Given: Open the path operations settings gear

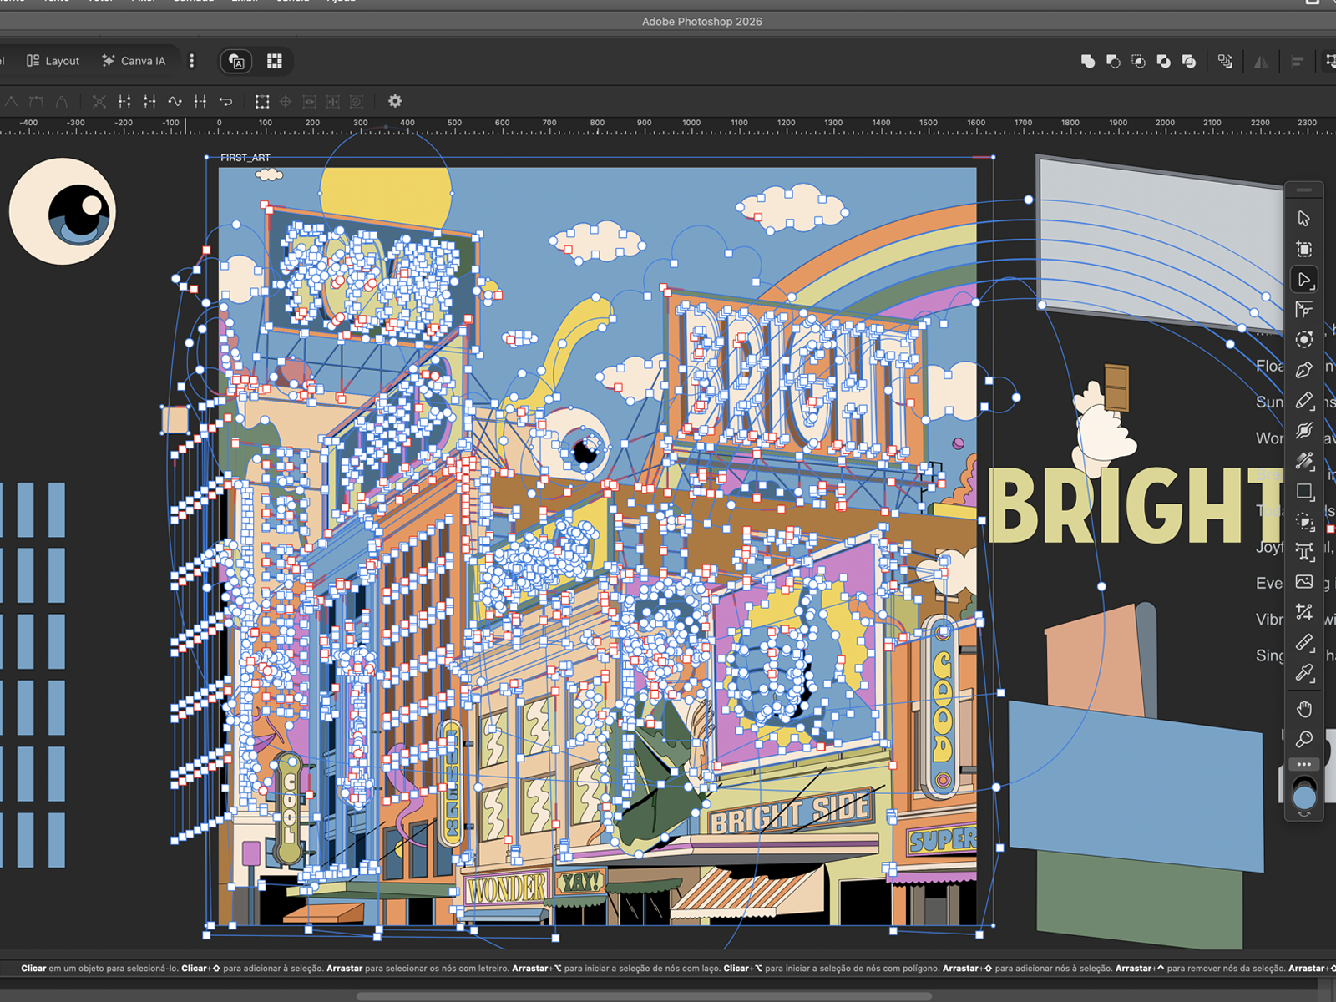Looking at the screenshot, I should [x=395, y=101].
